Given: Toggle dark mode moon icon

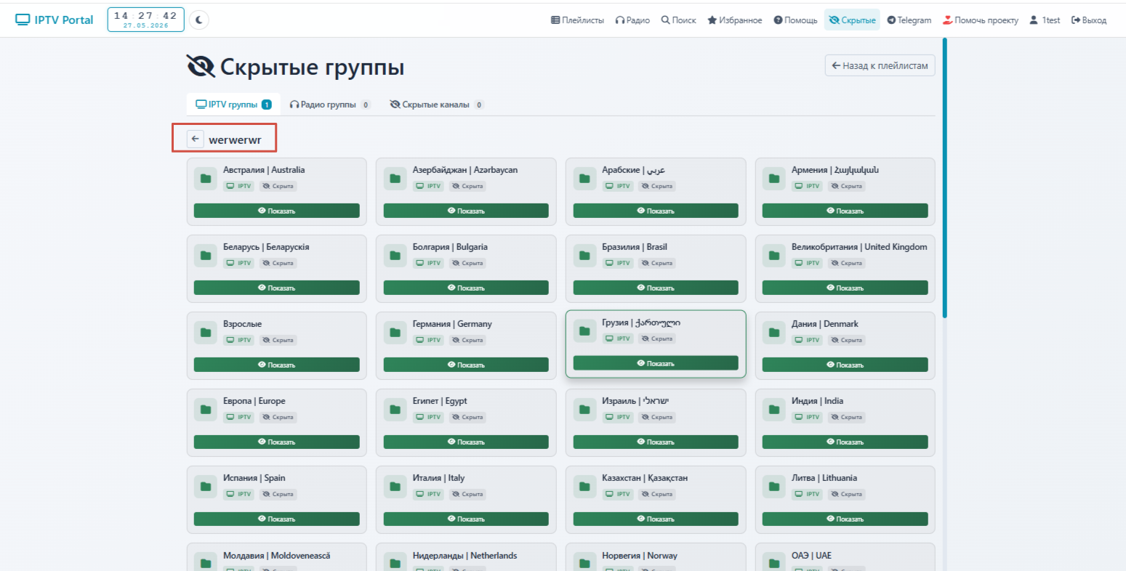Looking at the screenshot, I should click(x=199, y=20).
